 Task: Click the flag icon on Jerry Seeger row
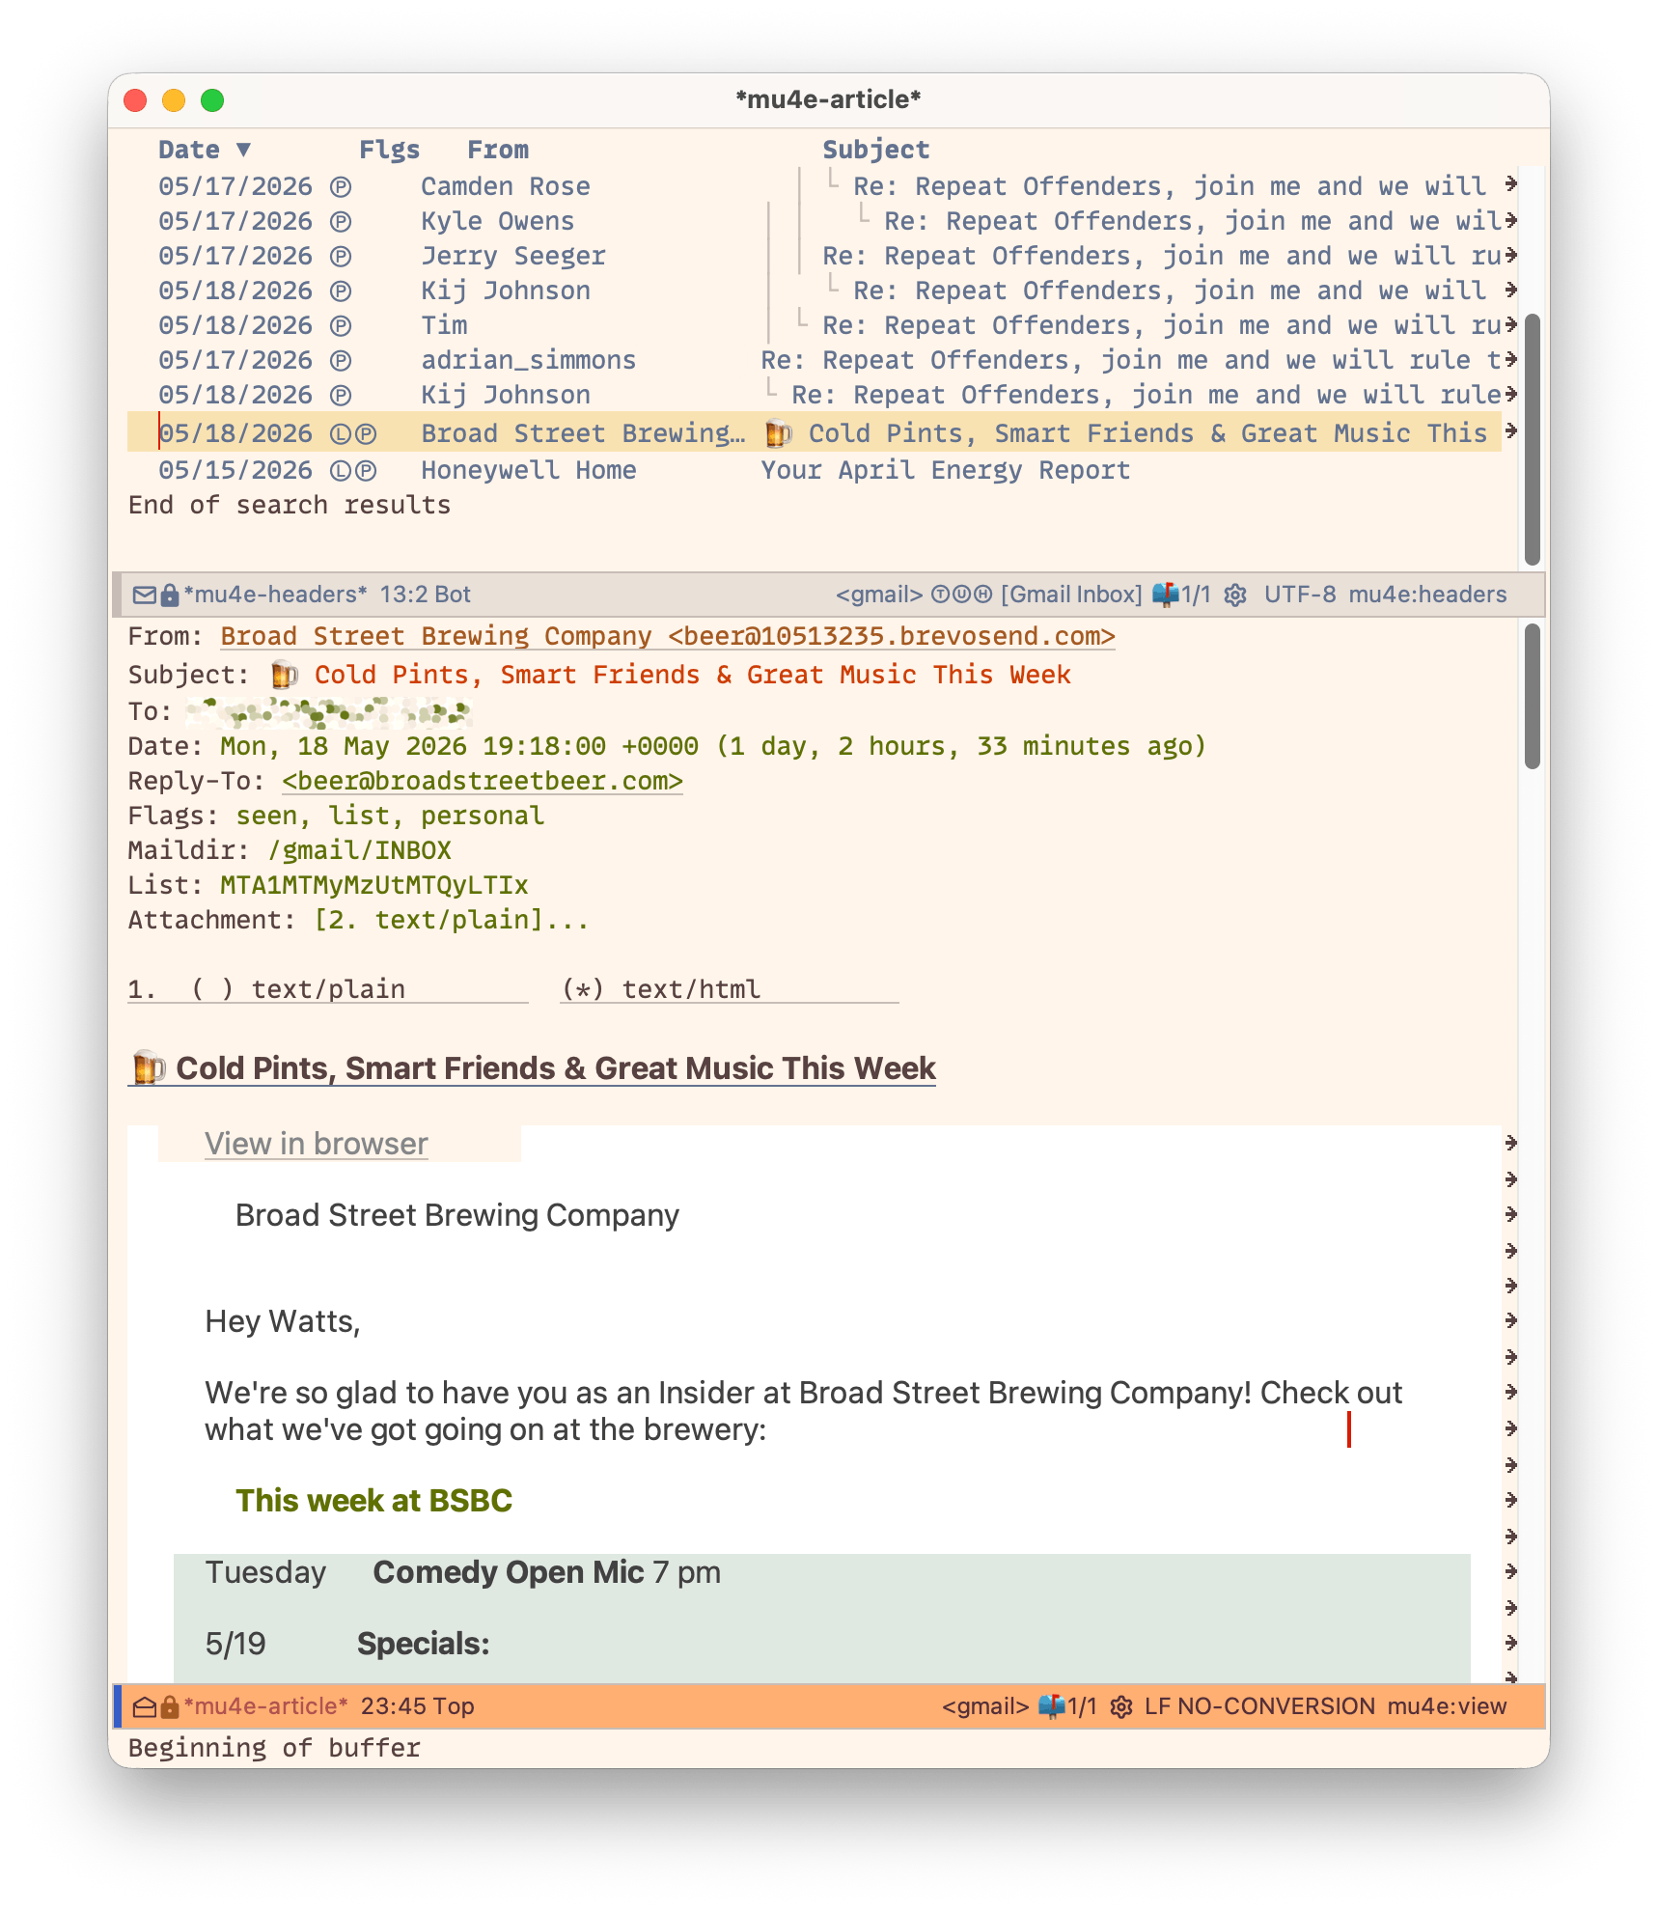pos(340,256)
